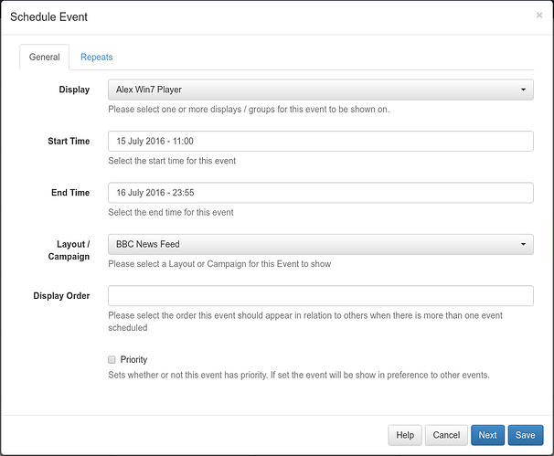This screenshot has height=456, width=554.
Task: Click the Priority checkbox label text
Action: tap(133, 360)
